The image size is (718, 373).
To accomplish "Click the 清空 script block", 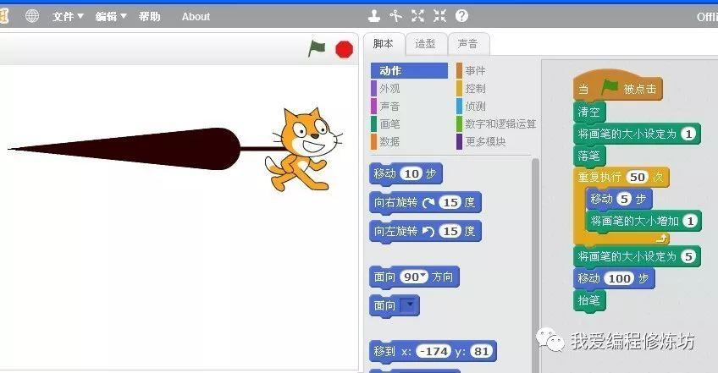I will click(589, 112).
